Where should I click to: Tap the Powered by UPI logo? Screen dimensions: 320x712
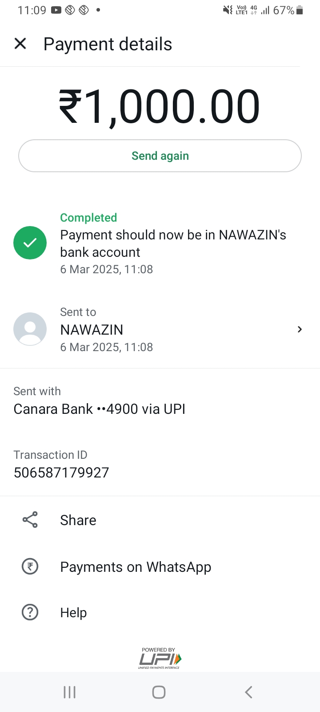click(160, 658)
